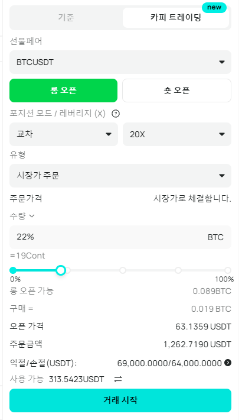Switch to the 기준 tab
Viewport: 242px width, 420px height.
pos(66,18)
